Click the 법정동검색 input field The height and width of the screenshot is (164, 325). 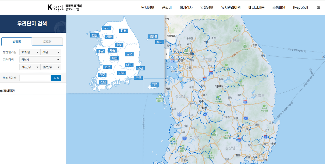pyautogui.click(x=35, y=78)
